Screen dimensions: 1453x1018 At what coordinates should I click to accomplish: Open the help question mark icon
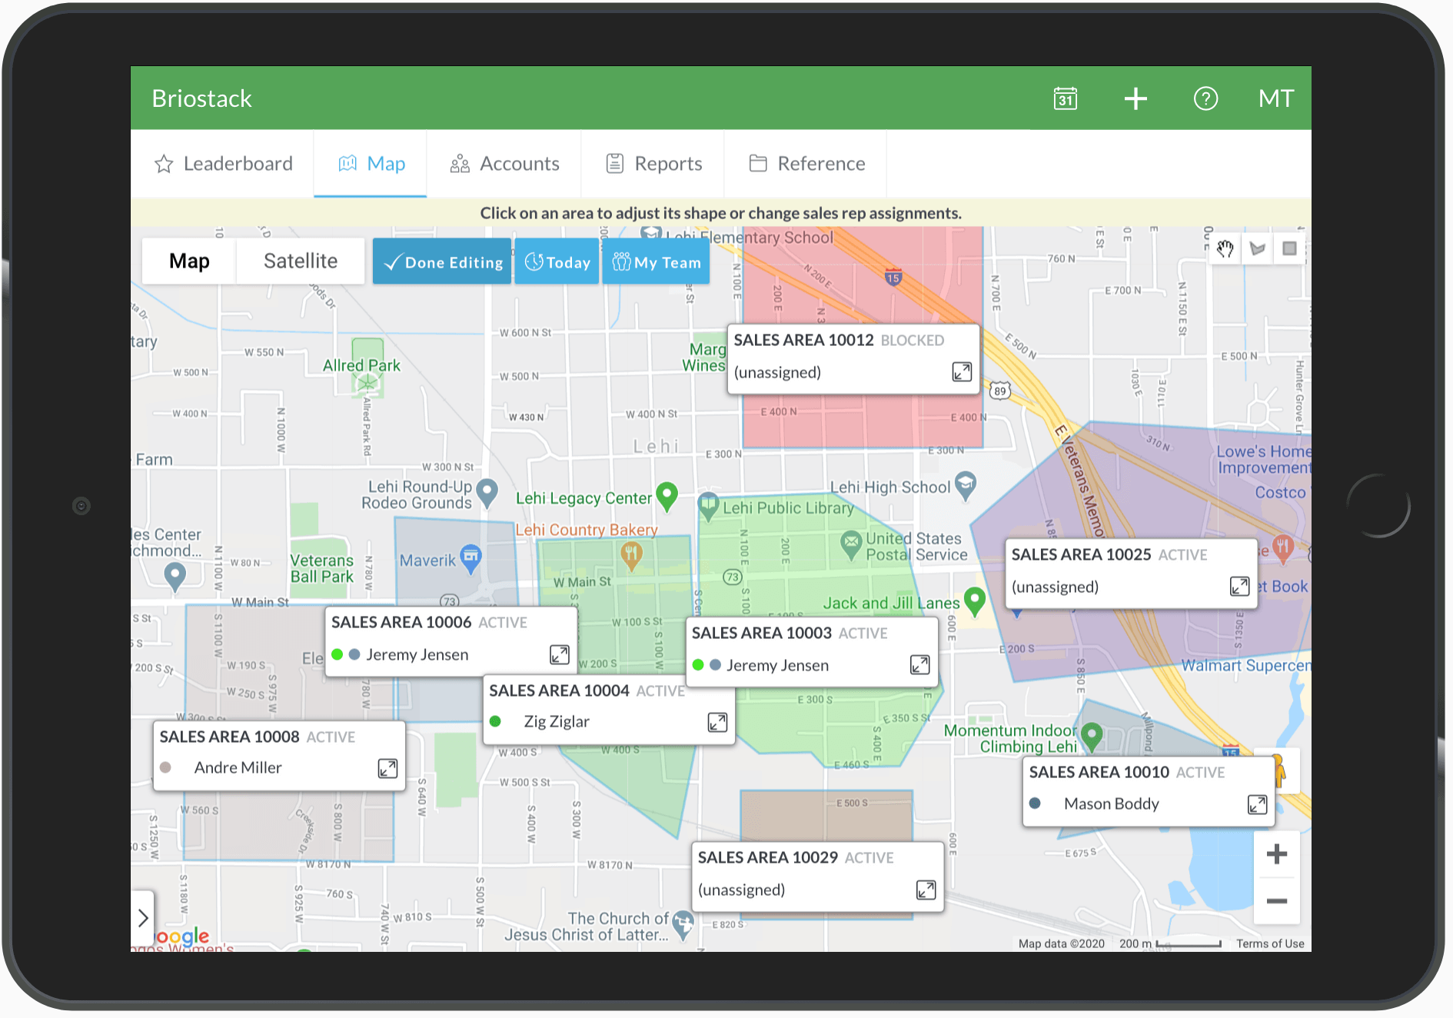1205,98
